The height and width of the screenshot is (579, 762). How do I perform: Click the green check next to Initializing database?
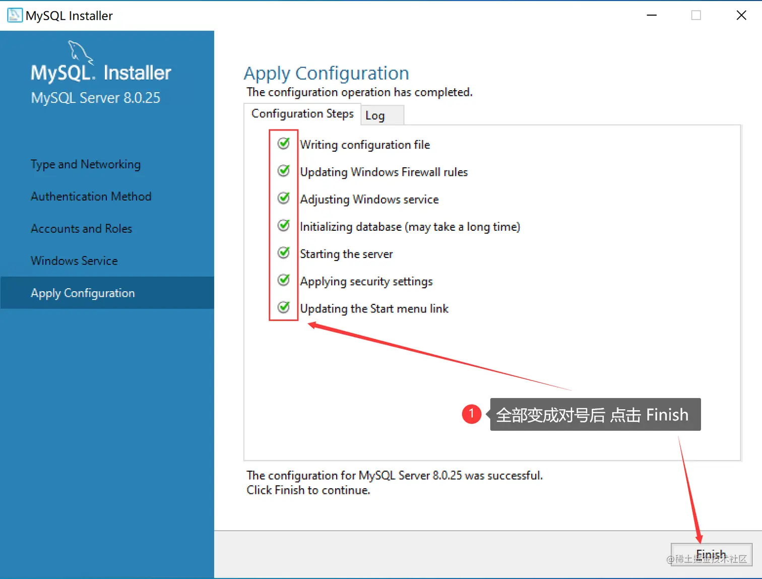click(284, 225)
